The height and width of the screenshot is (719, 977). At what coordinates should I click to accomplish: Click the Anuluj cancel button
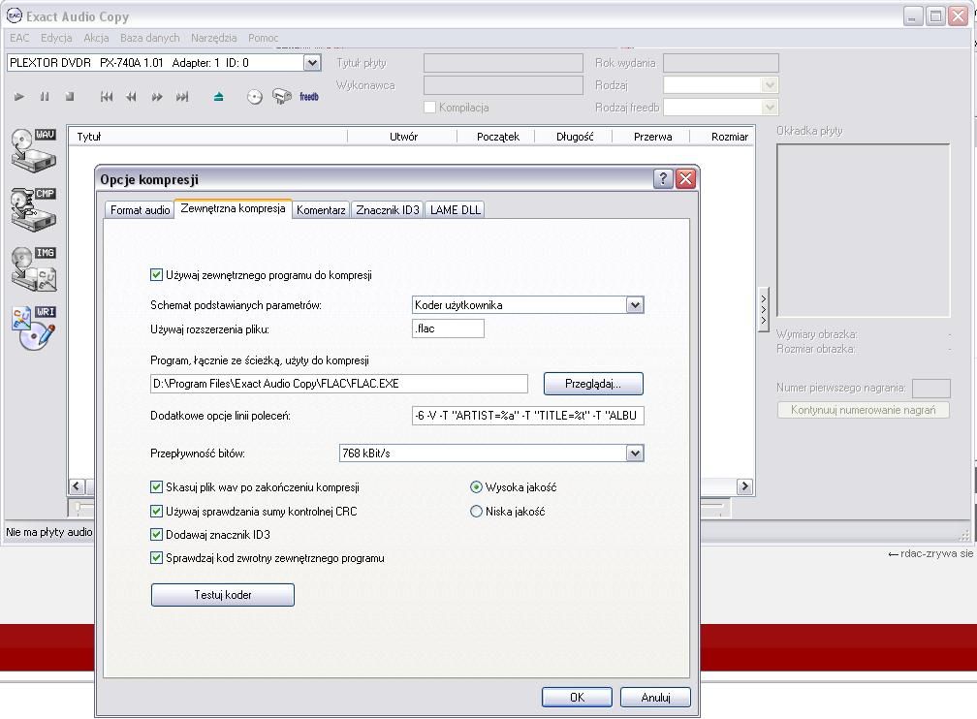tap(655, 697)
